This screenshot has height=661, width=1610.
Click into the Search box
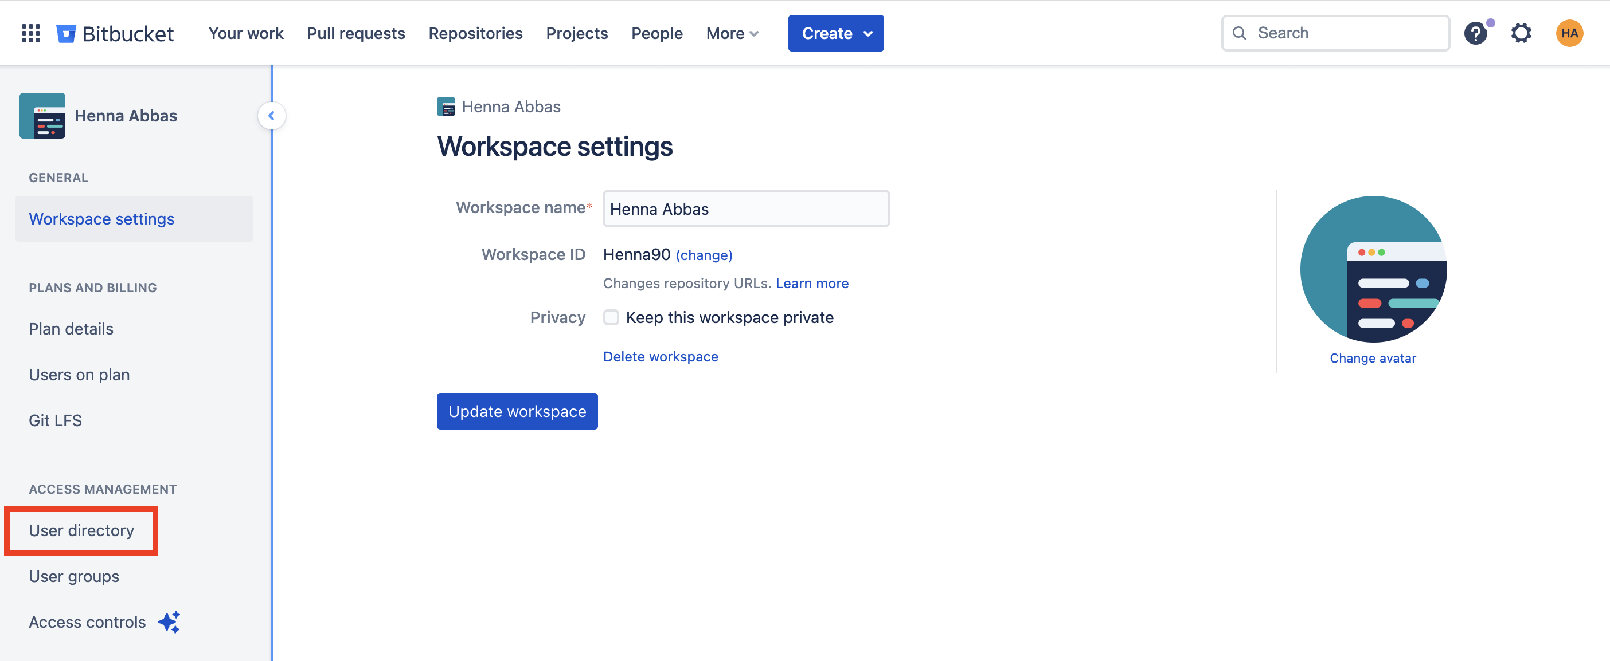coord(1335,33)
